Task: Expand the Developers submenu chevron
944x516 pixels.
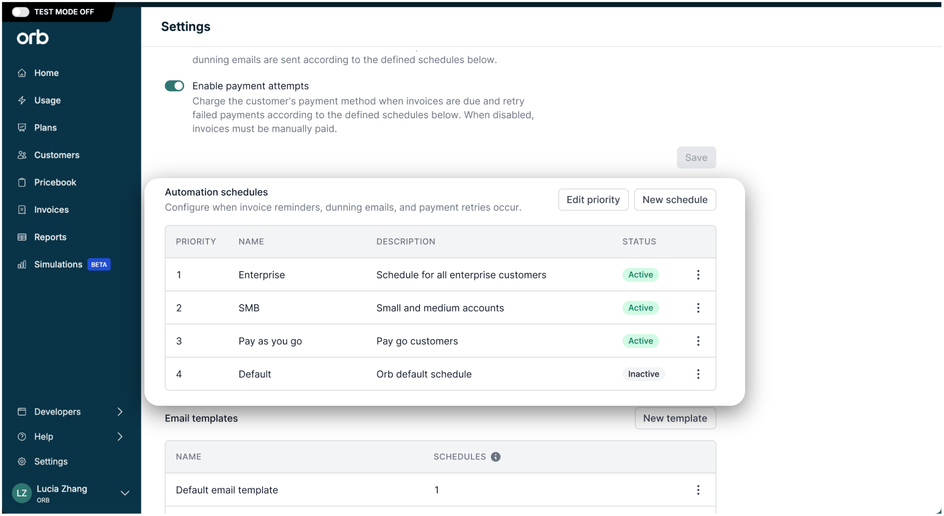Action: (x=120, y=412)
